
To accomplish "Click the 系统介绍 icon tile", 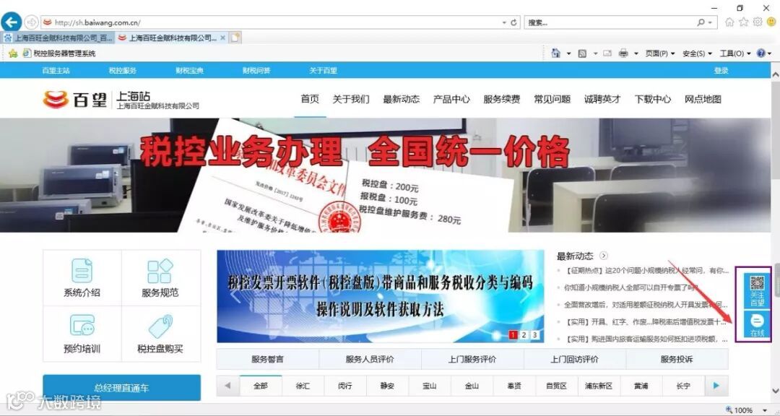I will point(82,277).
